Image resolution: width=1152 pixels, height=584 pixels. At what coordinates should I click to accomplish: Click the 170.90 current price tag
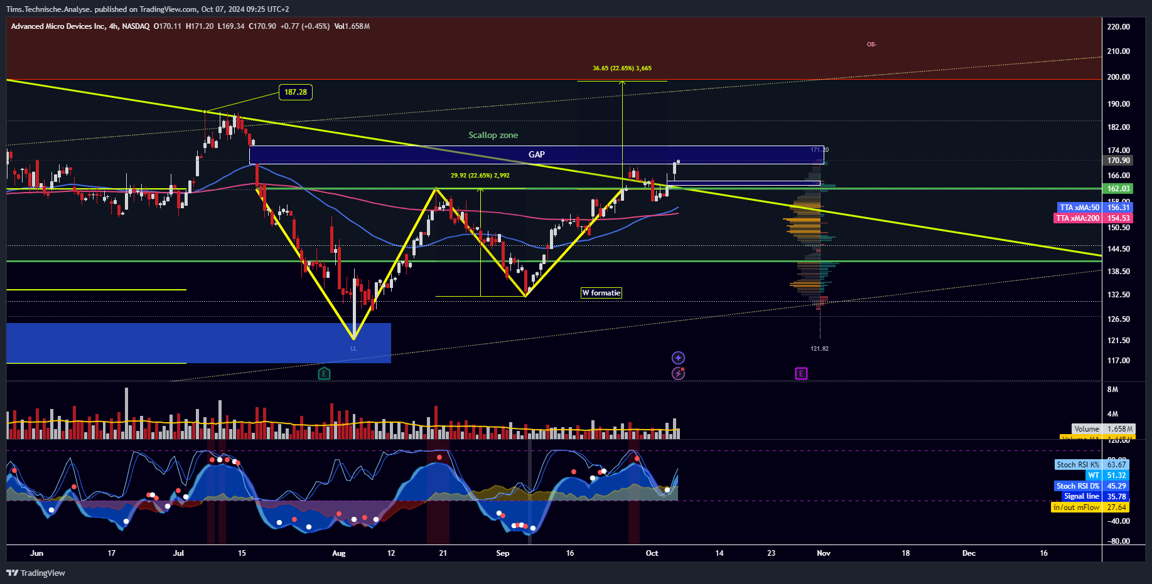click(1118, 161)
